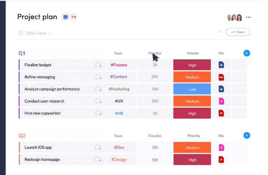This screenshot has width=268, height=175.
Task: Collapse the Q2 group
Action: [22, 136]
